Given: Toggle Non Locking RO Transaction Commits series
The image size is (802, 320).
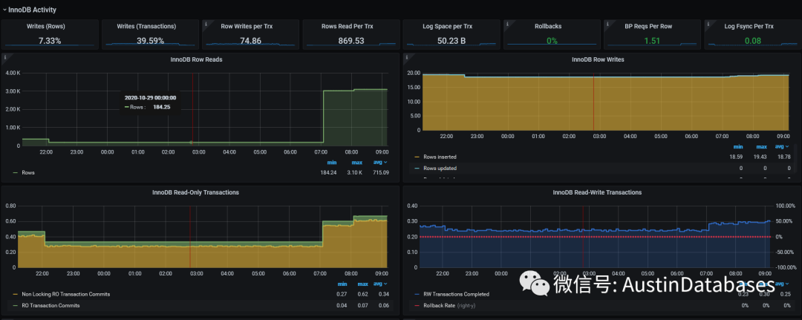Looking at the screenshot, I should pos(65,294).
